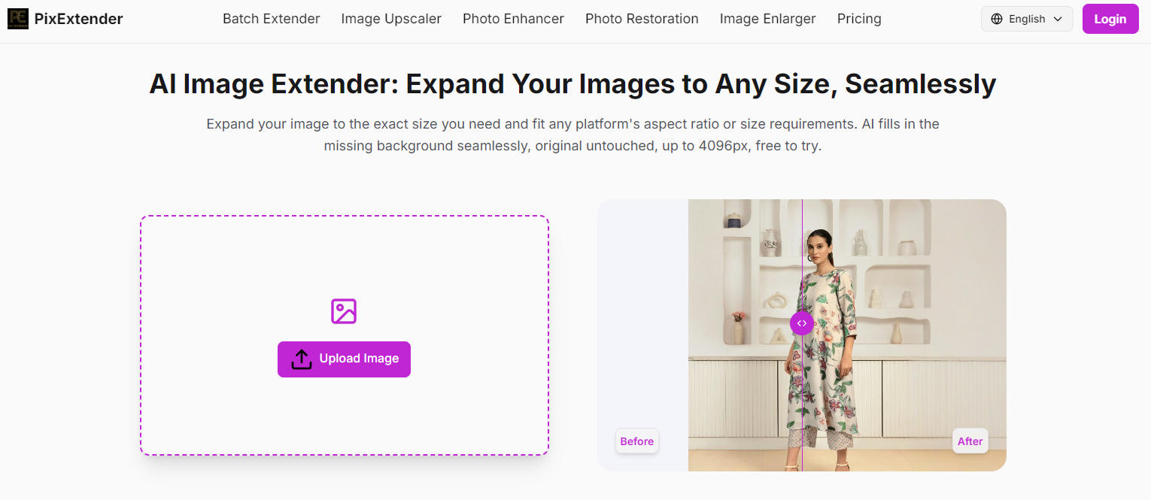1151x500 pixels.
Task: Open the English language dropdown chevron
Action: click(1058, 19)
